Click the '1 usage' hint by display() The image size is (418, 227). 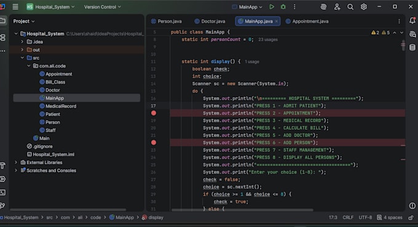(252, 62)
